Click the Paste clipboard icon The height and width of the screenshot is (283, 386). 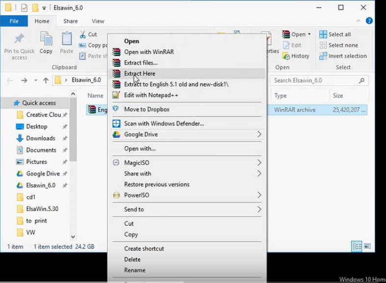click(x=67, y=39)
